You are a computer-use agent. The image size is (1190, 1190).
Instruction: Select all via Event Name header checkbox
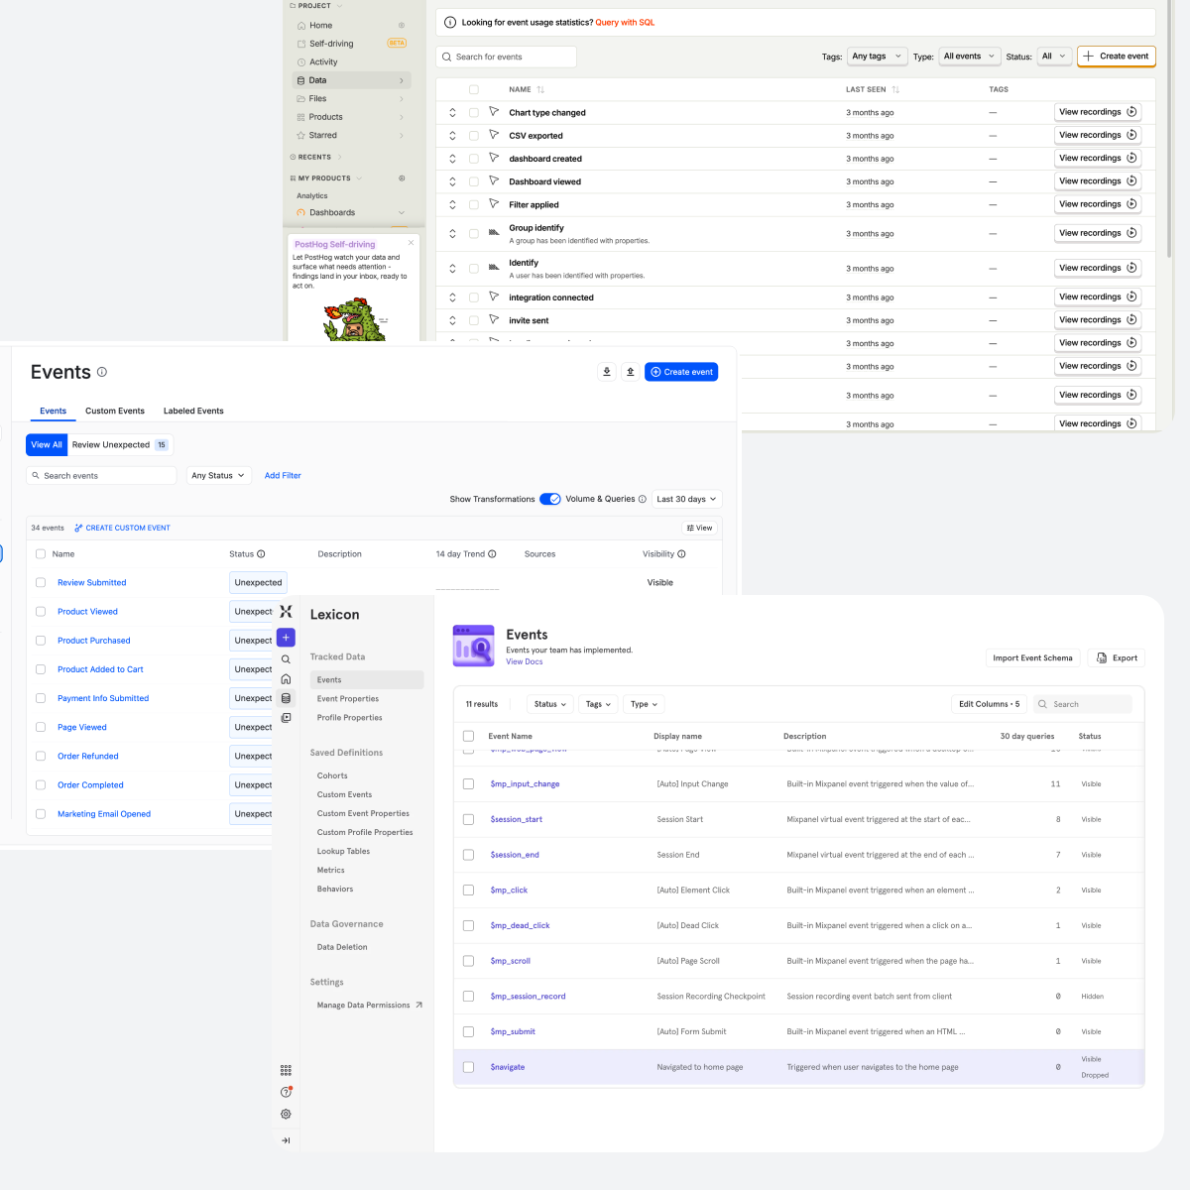pos(468,736)
